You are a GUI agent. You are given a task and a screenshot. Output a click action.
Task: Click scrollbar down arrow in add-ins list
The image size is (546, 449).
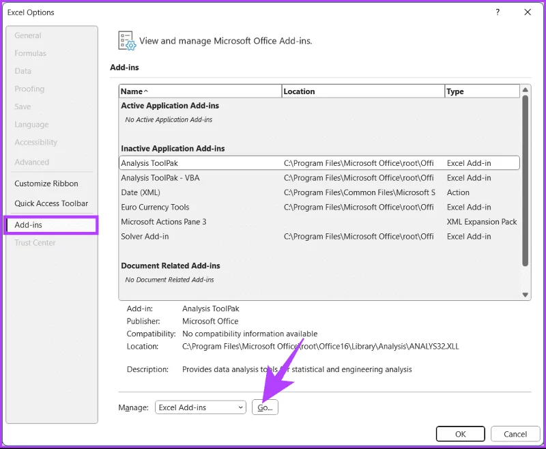(x=525, y=295)
